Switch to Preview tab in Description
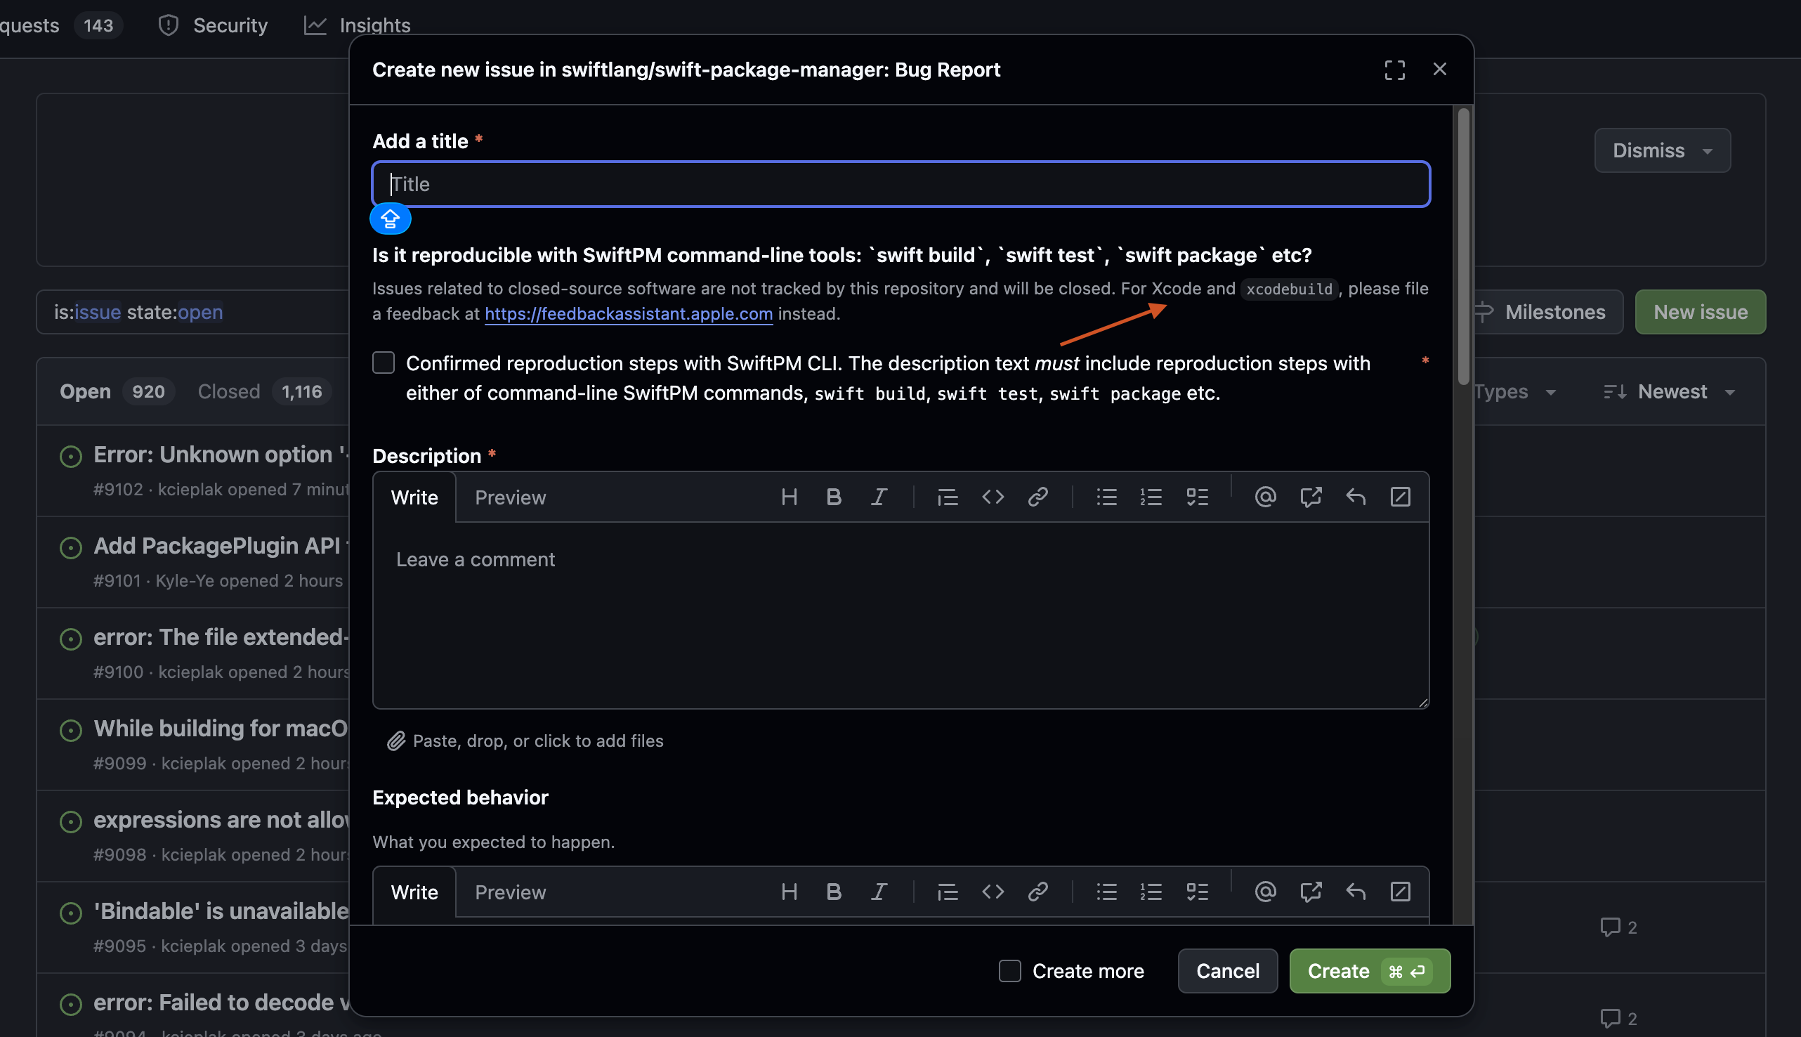 (510, 497)
